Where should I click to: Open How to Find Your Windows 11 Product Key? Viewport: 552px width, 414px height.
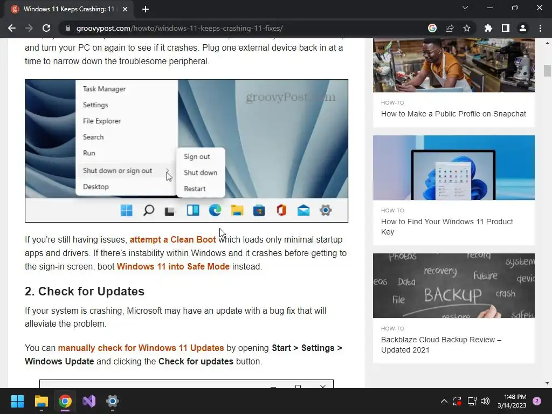pos(447,227)
